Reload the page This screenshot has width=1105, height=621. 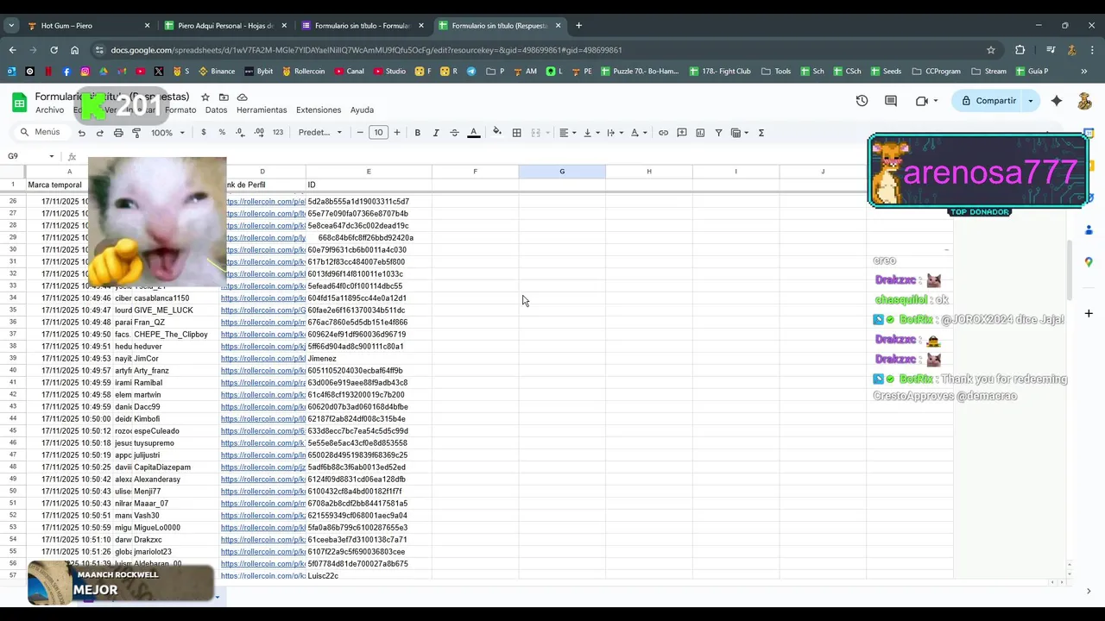point(54,50)
